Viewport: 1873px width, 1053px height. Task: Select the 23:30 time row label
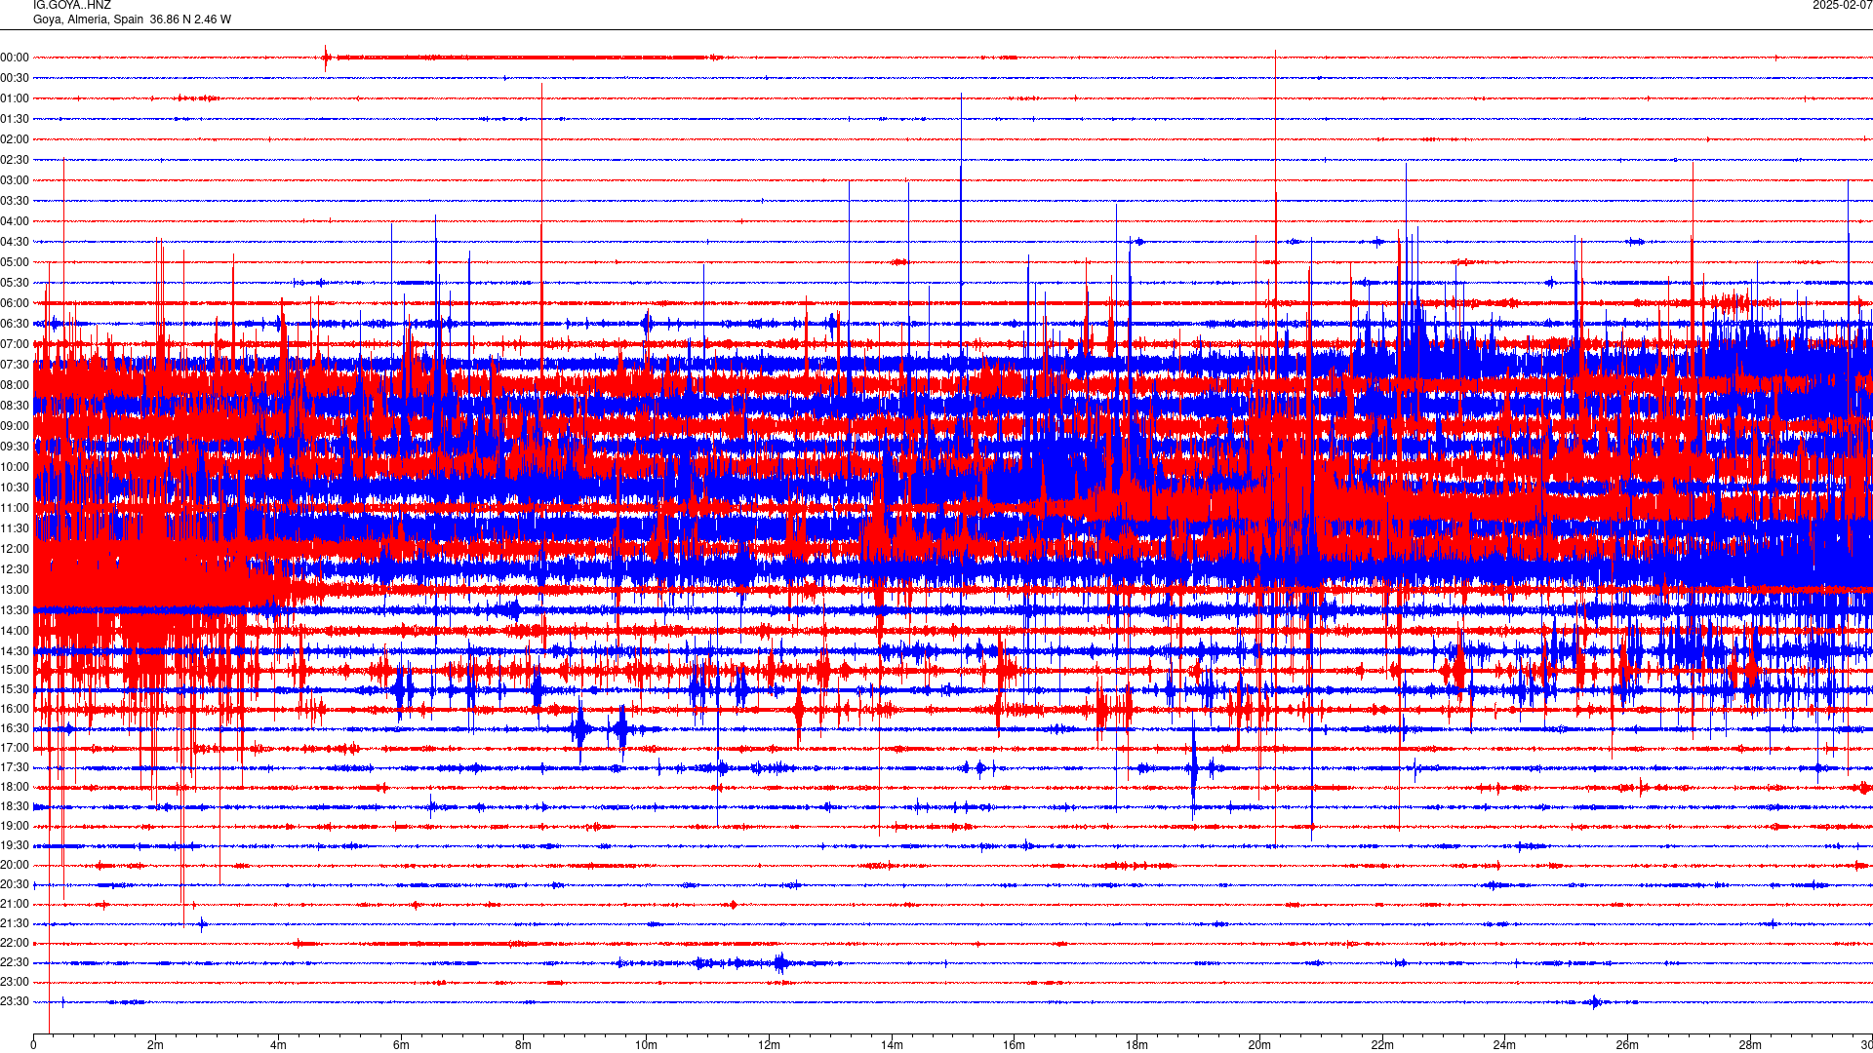15,1001
